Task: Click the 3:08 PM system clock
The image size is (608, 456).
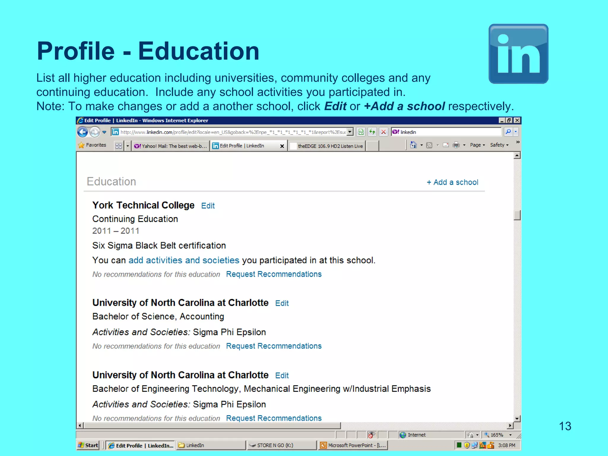Action: click(507, 445)
